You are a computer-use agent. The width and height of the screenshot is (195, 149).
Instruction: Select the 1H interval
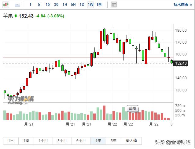click(x=65, y=5)
